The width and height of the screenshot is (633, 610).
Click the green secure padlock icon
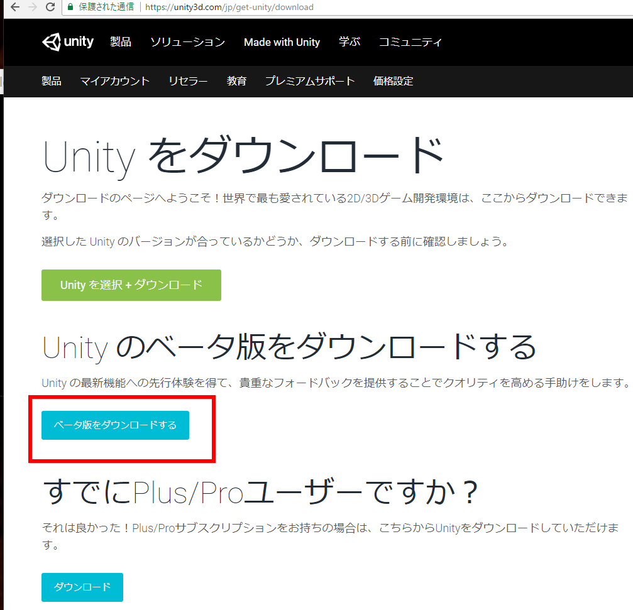[70, 7]
